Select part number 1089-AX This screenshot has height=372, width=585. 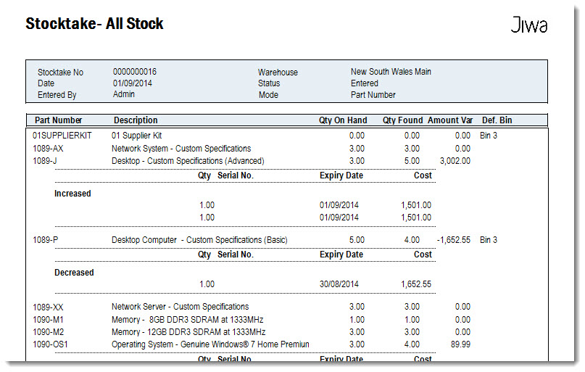[x=48, y=149]
